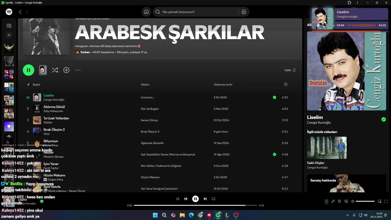Viewport: 391px width, 220px height.
Task: Click the Aldırma Gönül cover thumbnail
Action: pyautogui.click(x=37, y=109)
